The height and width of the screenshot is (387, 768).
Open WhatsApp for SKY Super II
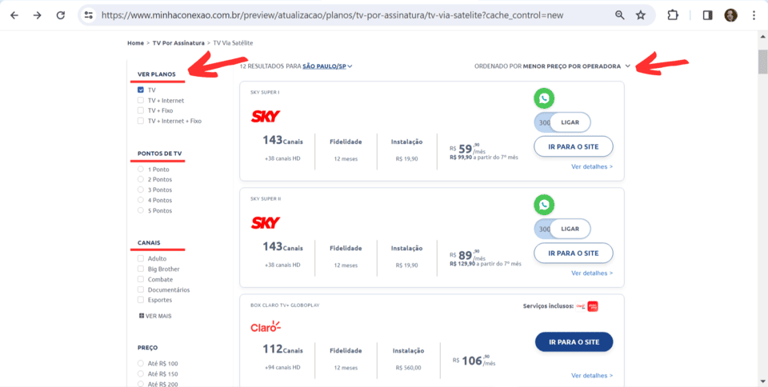(544, 205)
